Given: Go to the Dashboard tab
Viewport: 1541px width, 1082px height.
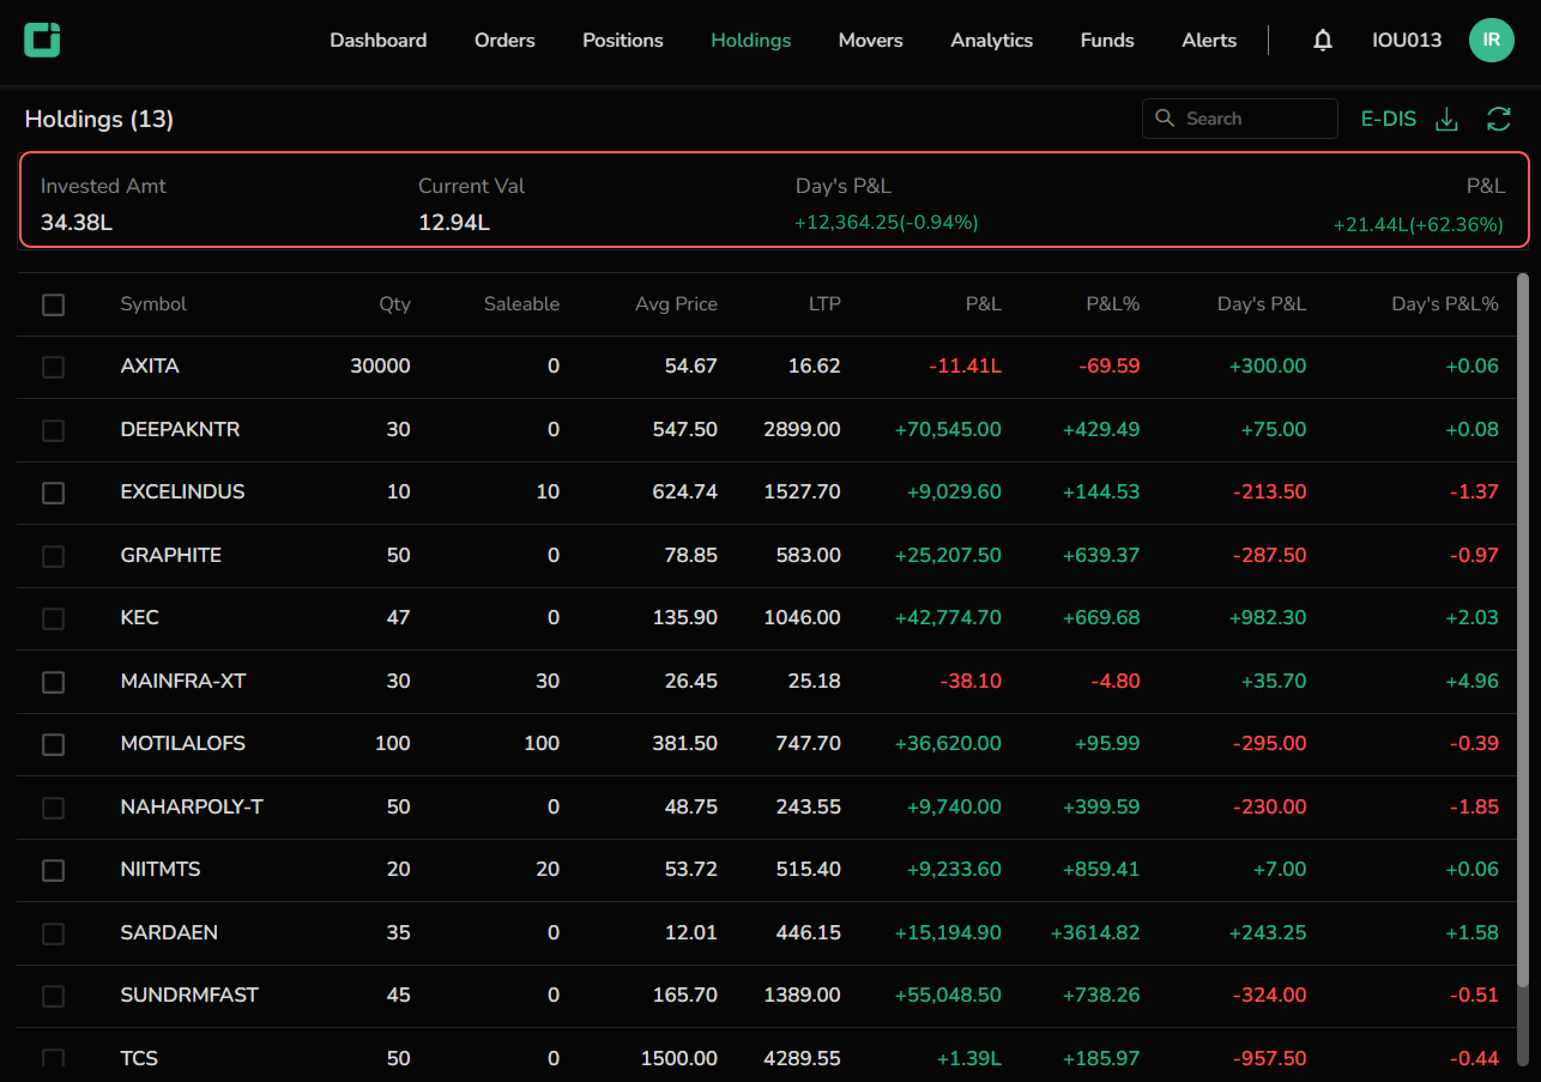Looking at the screenshot, I should 378,40.
